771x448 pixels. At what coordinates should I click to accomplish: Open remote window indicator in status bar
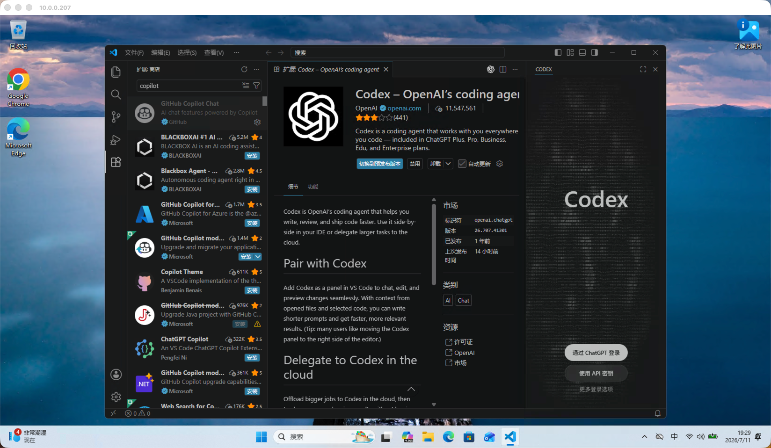click(113, 413)
